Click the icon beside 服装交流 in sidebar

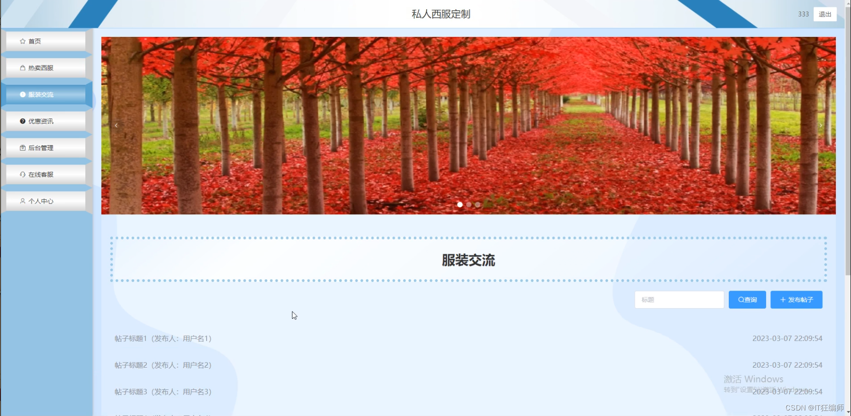click(x=23, y=94)
